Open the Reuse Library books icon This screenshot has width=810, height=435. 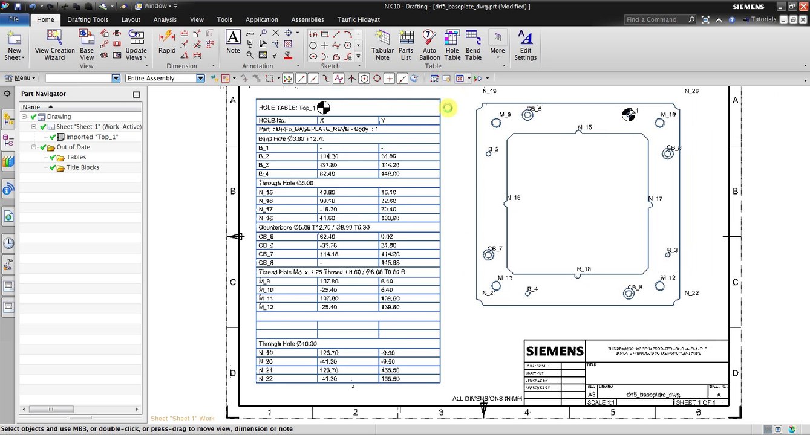[8, 161]
